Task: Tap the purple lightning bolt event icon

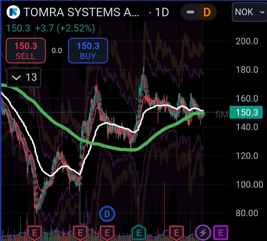Action: coord(203,233)
